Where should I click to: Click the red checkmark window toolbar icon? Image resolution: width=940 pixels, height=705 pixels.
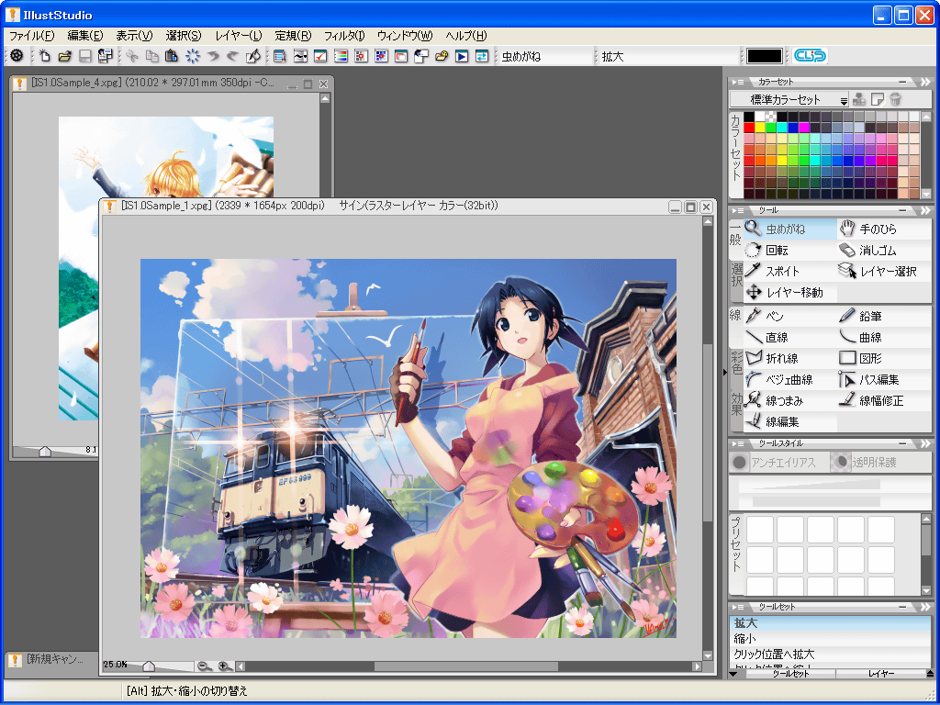point(320,56)
